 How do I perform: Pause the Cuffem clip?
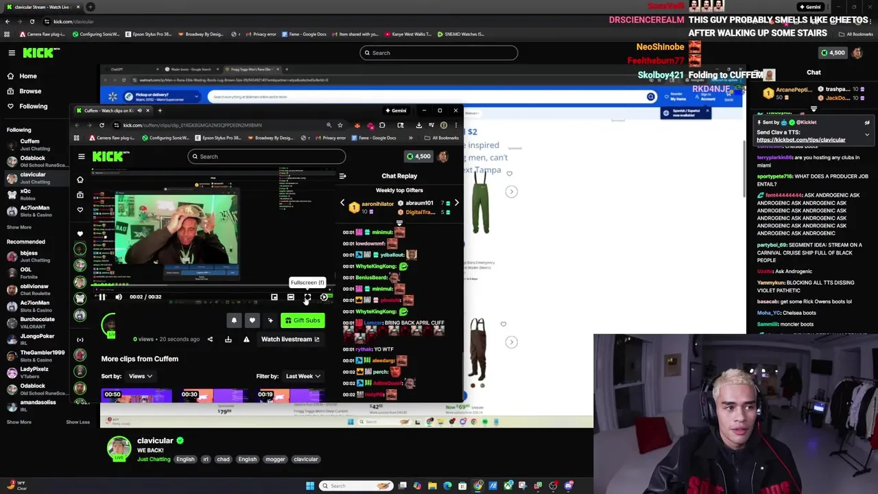[102, 297]
